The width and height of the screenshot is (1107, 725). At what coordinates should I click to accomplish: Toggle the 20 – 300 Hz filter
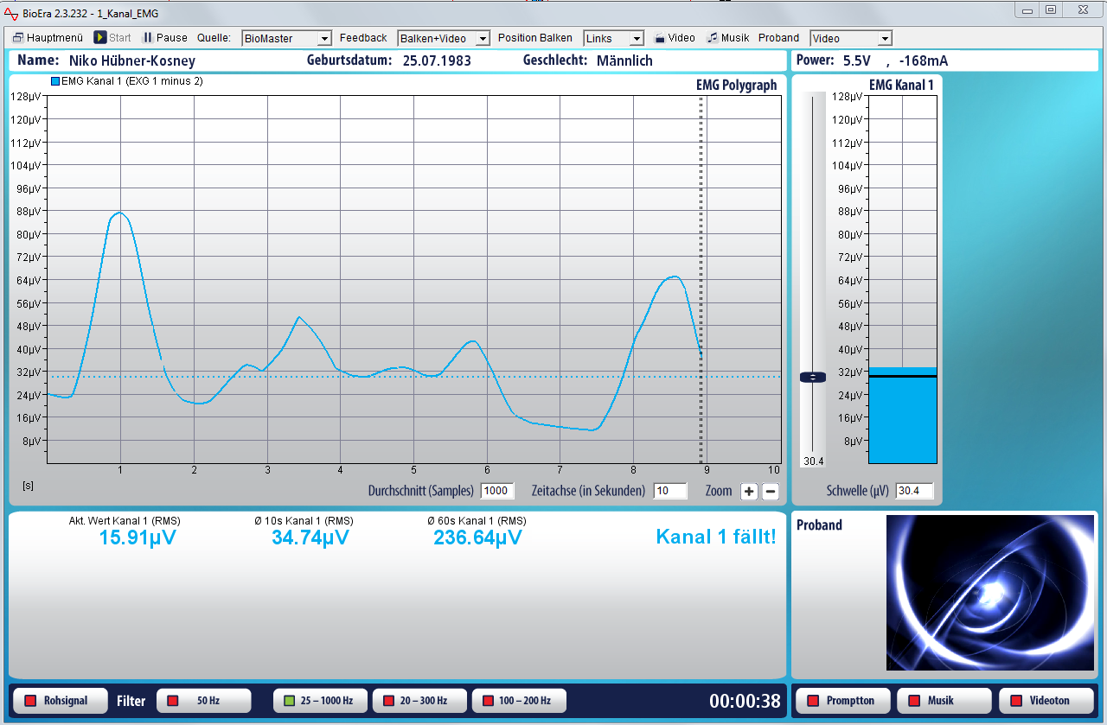419,701
